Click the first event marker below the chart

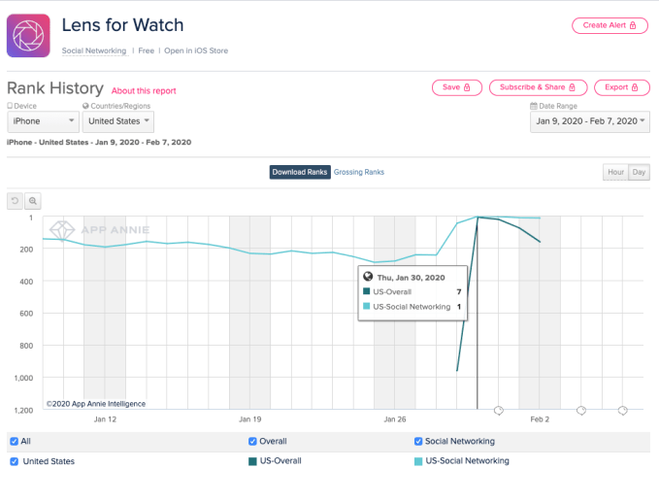click(x=498, y=410)
